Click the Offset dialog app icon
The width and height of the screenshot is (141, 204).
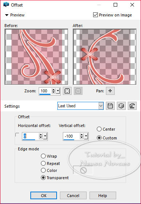(6, 5)
